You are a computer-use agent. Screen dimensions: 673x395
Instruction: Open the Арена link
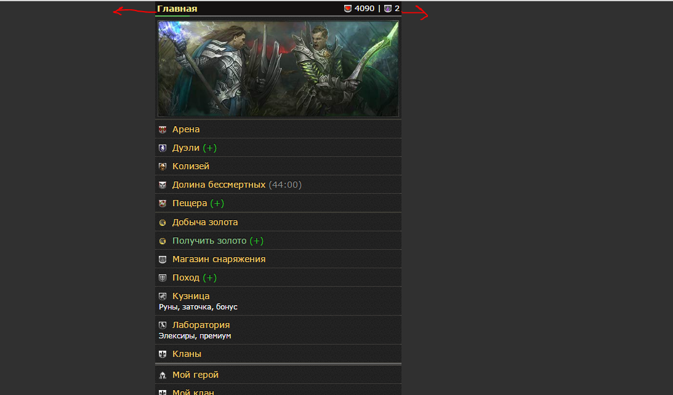[186, 130]
